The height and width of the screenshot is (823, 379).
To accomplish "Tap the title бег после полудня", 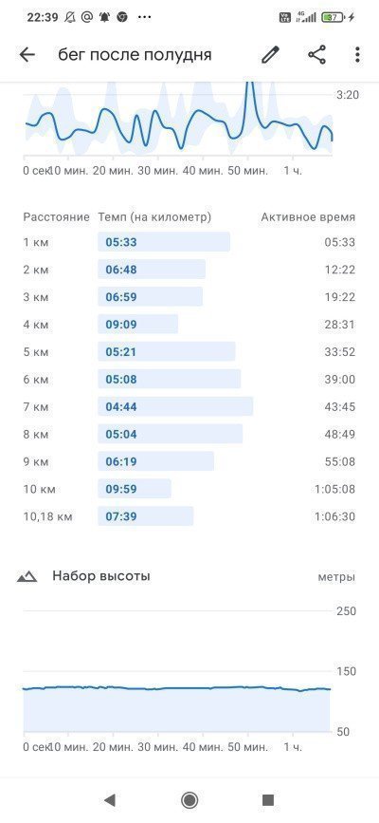I will click(135, 55).
